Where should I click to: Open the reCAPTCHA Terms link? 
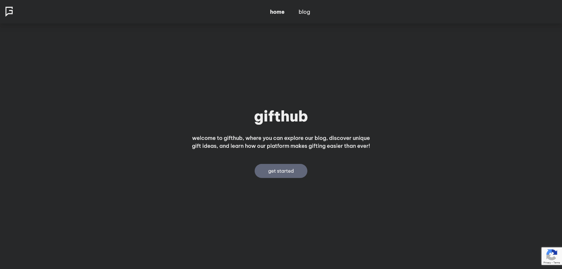557,263
